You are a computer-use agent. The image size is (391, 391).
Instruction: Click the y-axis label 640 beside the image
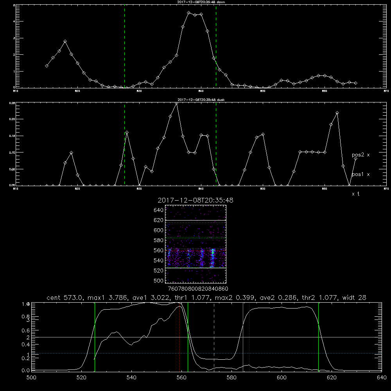pos(159,210)
